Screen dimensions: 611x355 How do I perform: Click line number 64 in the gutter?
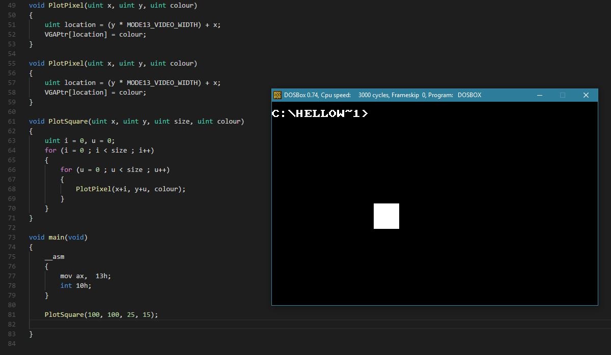tap(12, 150)
